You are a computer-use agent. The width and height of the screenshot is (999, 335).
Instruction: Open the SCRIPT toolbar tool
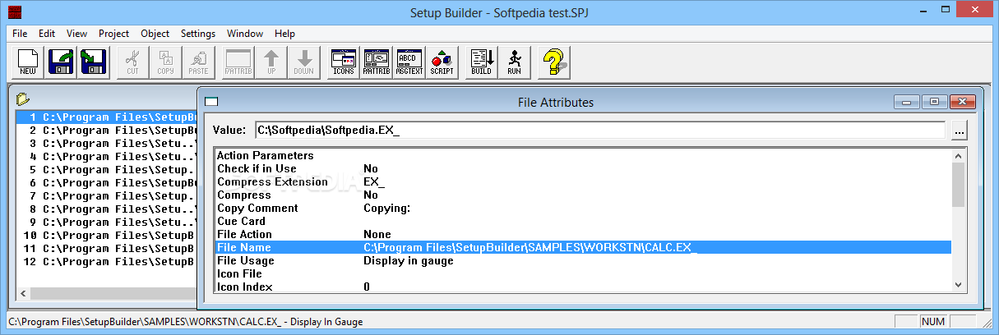point(442,62)
